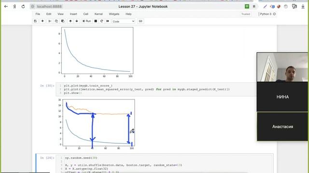Open the Cell menu

click(x=85, y=14)
